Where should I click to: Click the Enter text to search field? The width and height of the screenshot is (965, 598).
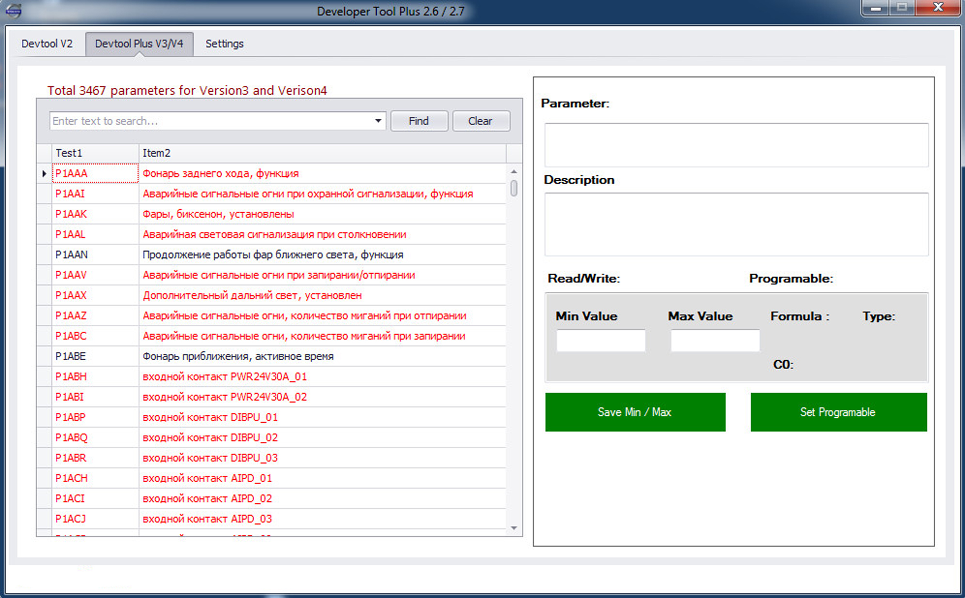click(x=210, y=121)
